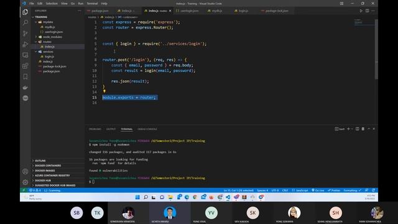Screen dimensions: 398x224
Task: Open the Search view in activity bar
Action: coord(25,22)
